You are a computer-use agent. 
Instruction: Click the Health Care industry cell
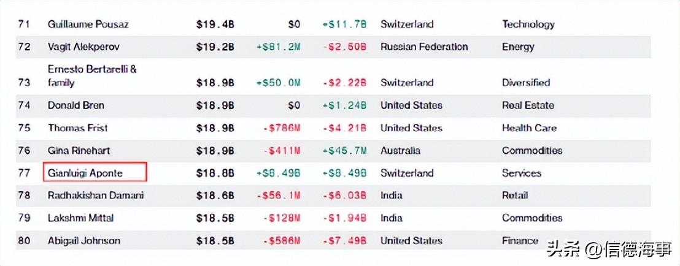pyautogui.click(x=530, y=128)
